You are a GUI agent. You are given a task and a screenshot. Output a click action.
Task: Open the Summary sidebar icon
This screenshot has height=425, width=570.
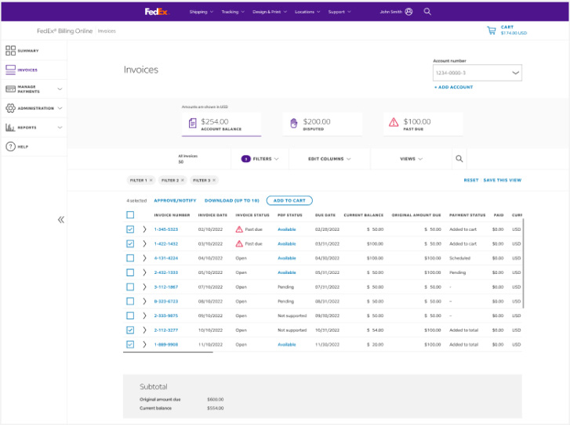(x=11, y=50)
